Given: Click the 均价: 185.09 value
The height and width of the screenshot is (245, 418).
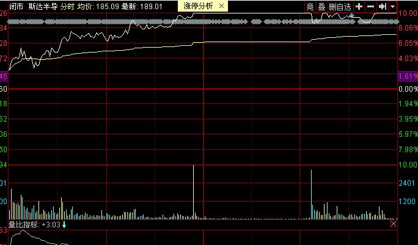Looking at the screenshot, I should click(98, 6).
